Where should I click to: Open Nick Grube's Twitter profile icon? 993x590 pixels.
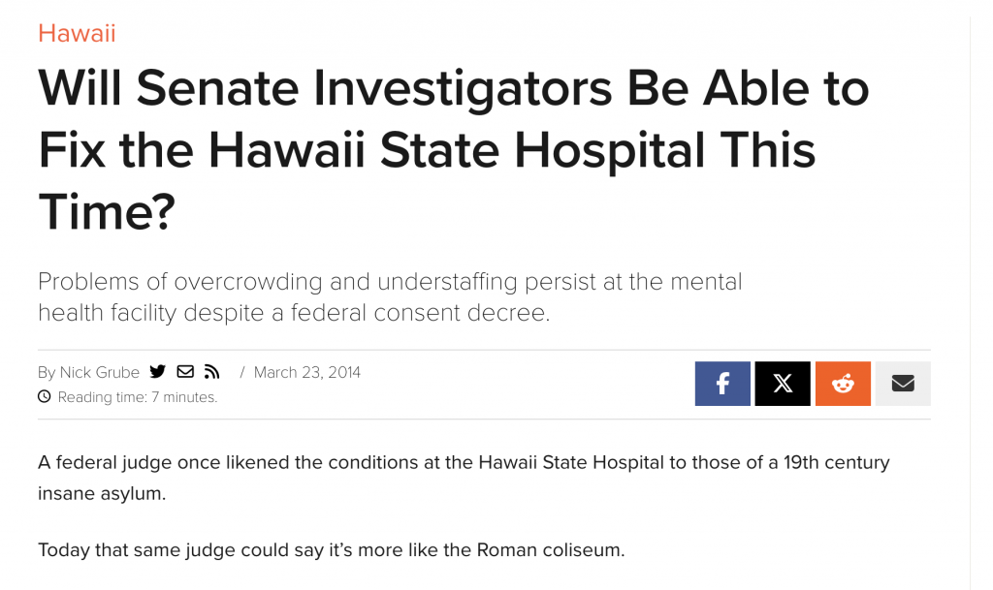click(158, 372)
